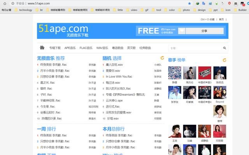The width and height of the screenshot is (249, 155).
Task: Open the tool bookmarks folder
Action: coord(156,10)
